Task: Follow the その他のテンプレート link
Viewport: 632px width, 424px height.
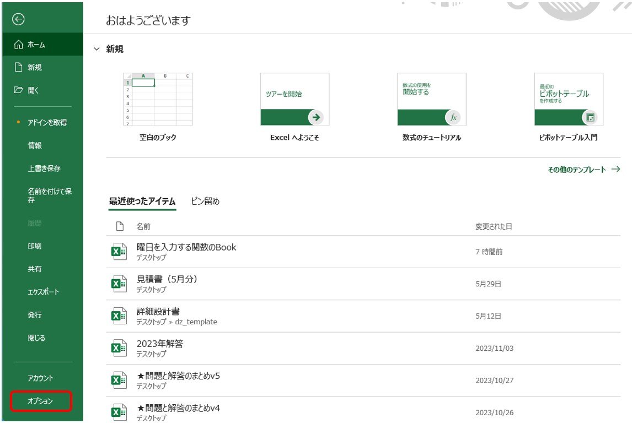Action: tap(583, 170)
